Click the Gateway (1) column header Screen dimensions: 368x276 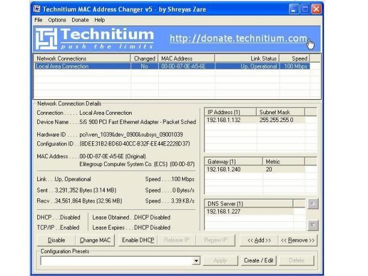pos(234,161)
